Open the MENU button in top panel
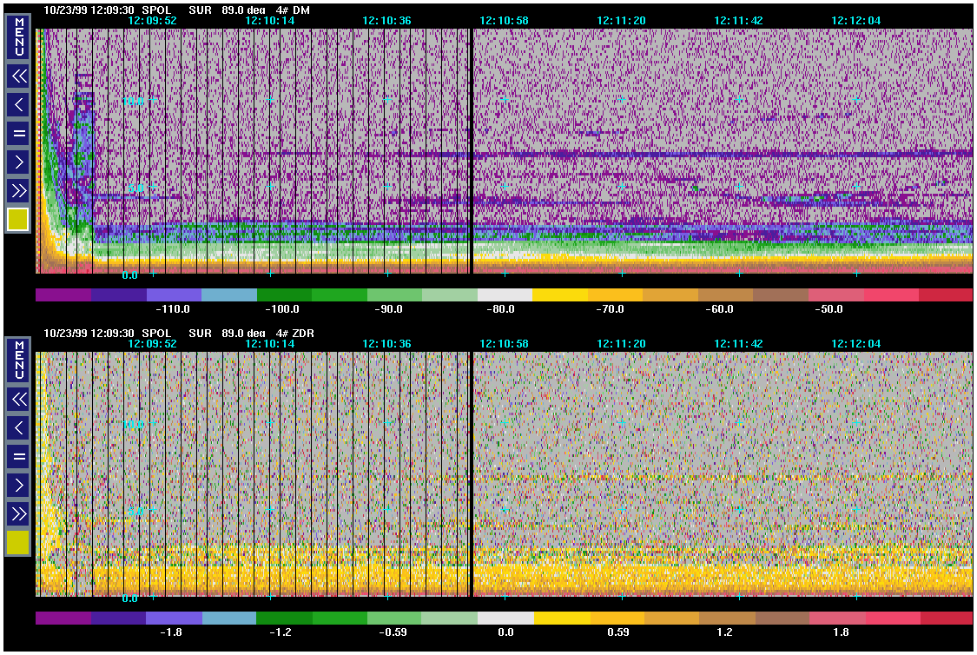This screenshot has width=977, height=655. click(x=19, y=37)
